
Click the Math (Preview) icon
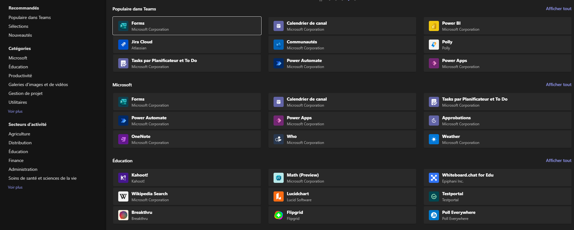coord(279,178)
